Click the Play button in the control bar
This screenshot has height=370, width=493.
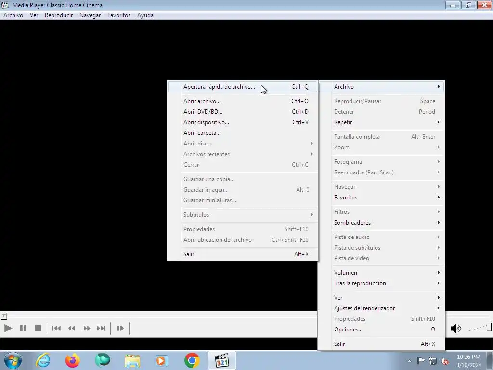[8, 328]
